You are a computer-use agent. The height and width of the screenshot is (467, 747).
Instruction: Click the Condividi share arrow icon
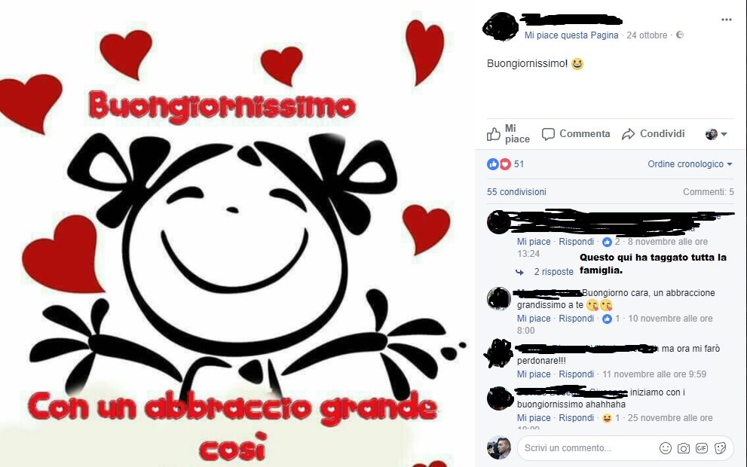[629, 134]
